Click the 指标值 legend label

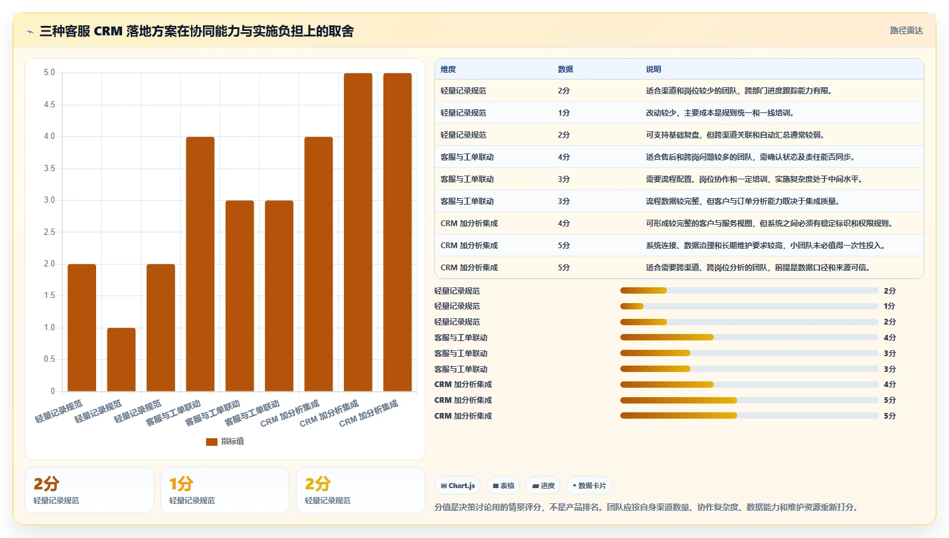coord(233,441)
